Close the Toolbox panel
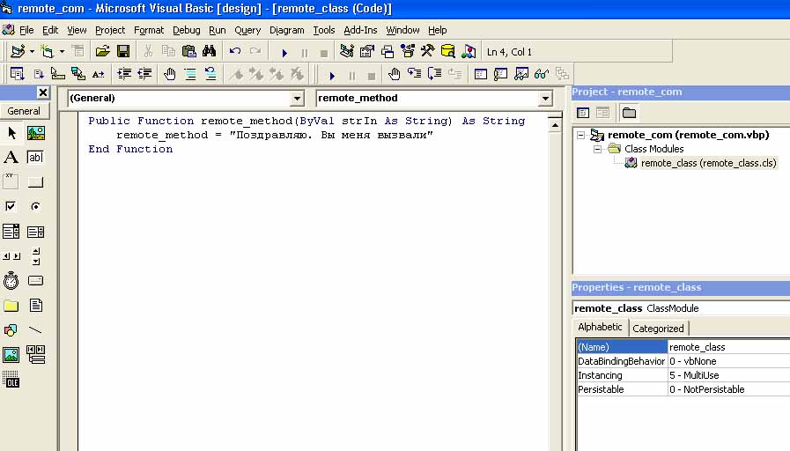Screen dimensions: 790x451 point(43,92)
